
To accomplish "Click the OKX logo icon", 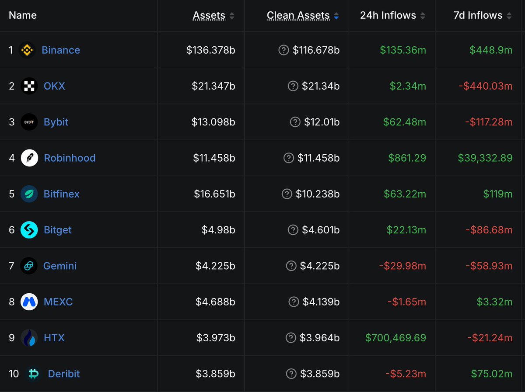I will pyautogui.click(x=29, y=86).
